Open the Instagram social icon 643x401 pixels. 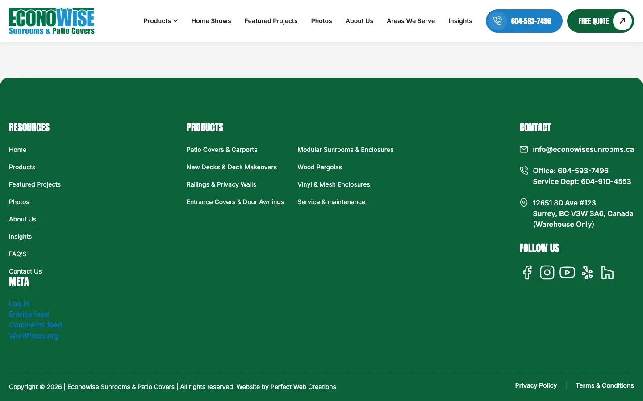(547, 272)
